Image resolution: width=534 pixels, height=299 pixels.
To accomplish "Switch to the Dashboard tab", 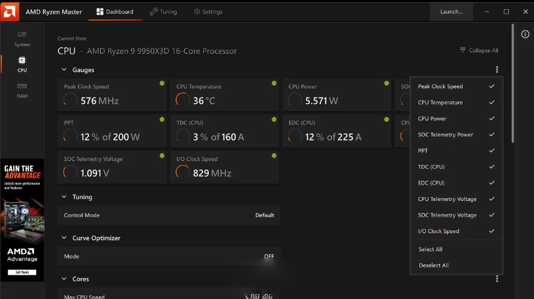I will [115, 12].
